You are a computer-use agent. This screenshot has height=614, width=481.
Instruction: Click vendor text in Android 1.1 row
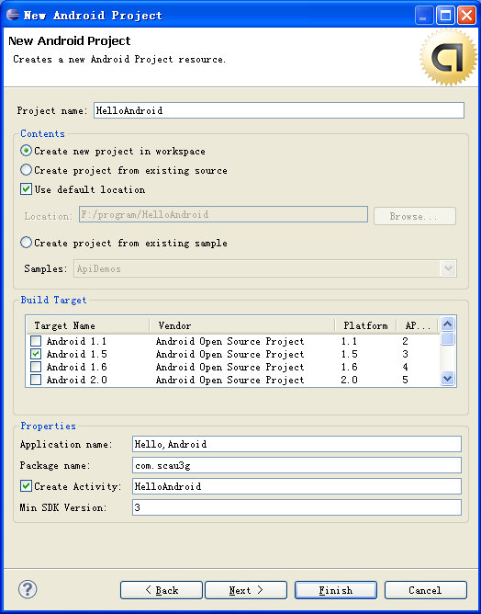[229, 341]
